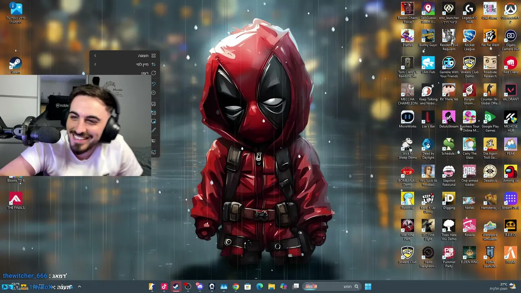Select the Pummel Party desktop icon

click(449, 257)
